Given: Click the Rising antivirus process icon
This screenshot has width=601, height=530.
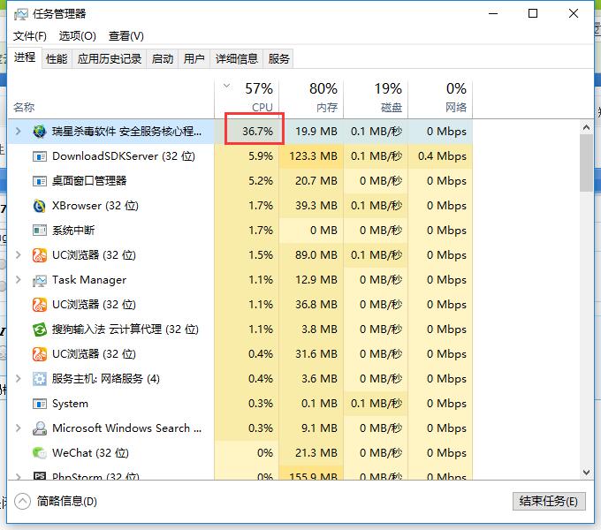Looking at the screenshot, I should [40, 132].
